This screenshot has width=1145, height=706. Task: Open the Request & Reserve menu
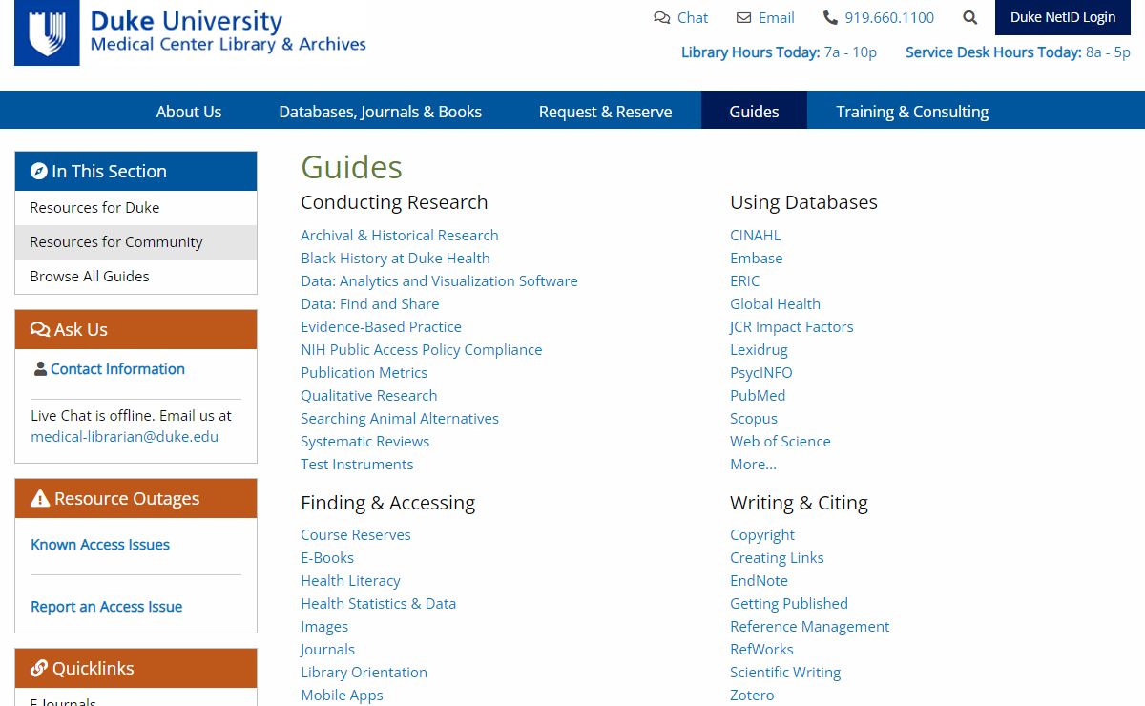[x=605, y=112]
